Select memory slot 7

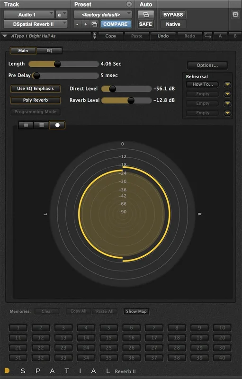coord(154,328)
